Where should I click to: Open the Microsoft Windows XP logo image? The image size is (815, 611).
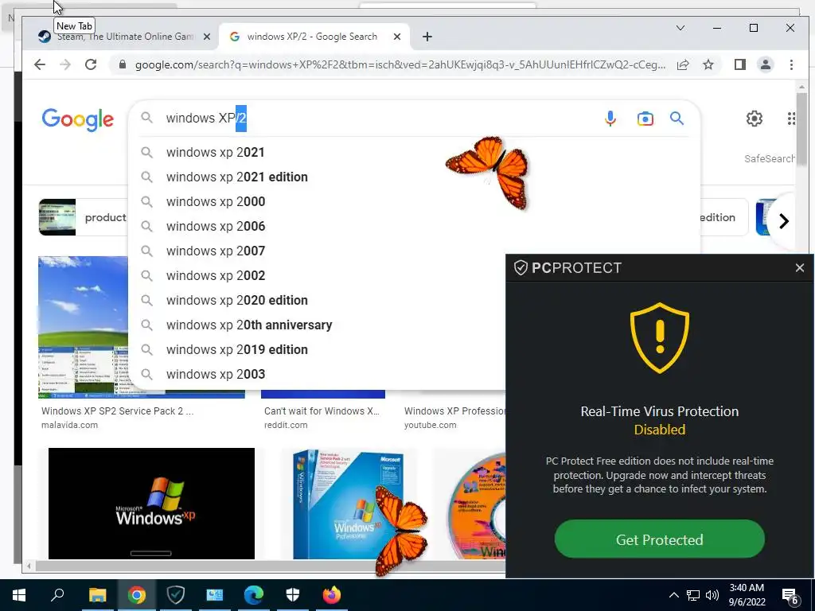[151, 504]
